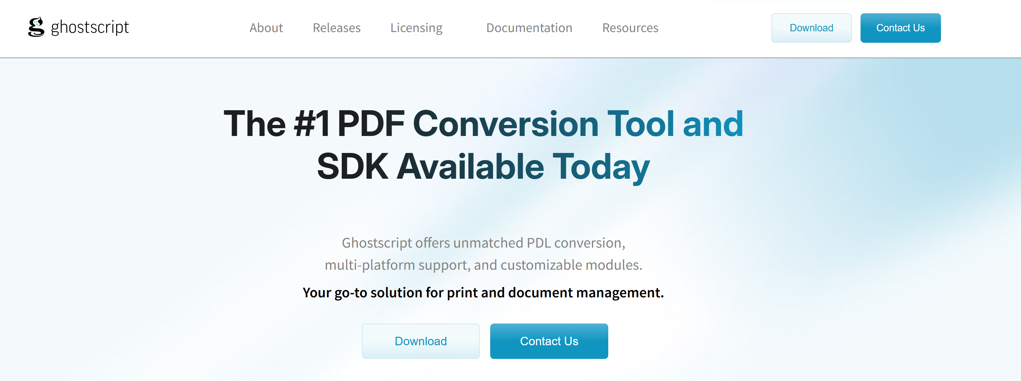Open the Documentation navigation item

[529, 28]
